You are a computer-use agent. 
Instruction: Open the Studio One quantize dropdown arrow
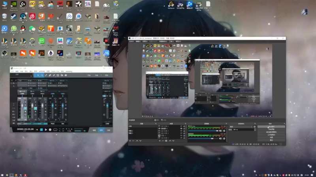click(x=31, y=76)
